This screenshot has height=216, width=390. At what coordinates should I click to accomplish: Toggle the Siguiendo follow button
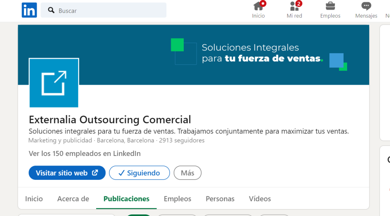[139, 173]
